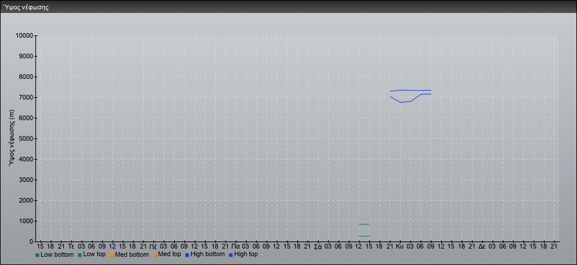Screen dimensions: 577x265
Task: Toggle the High top legend entry
Action: (x=243, y=254)
